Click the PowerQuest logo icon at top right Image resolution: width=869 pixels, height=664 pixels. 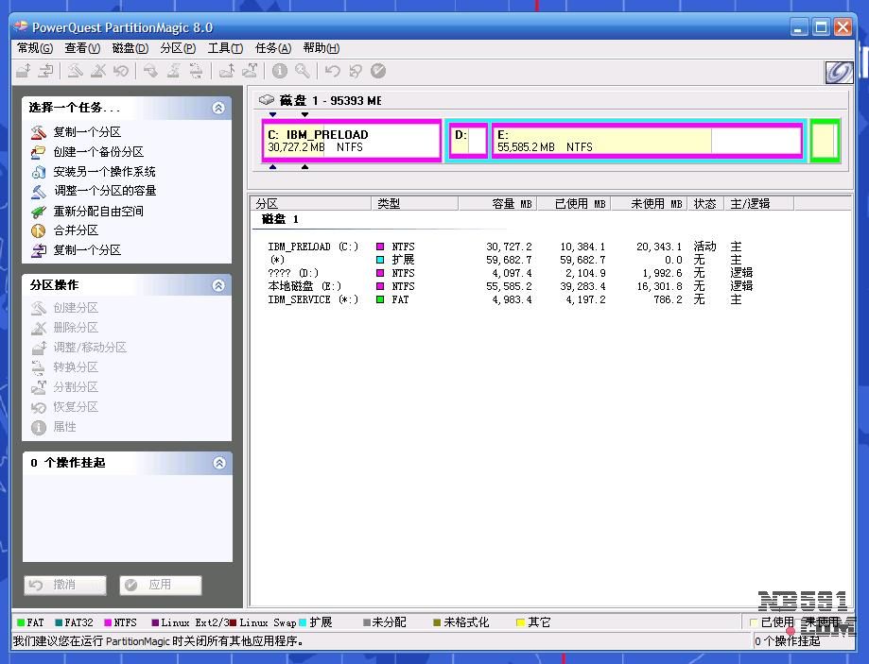(x=838, y=73)
